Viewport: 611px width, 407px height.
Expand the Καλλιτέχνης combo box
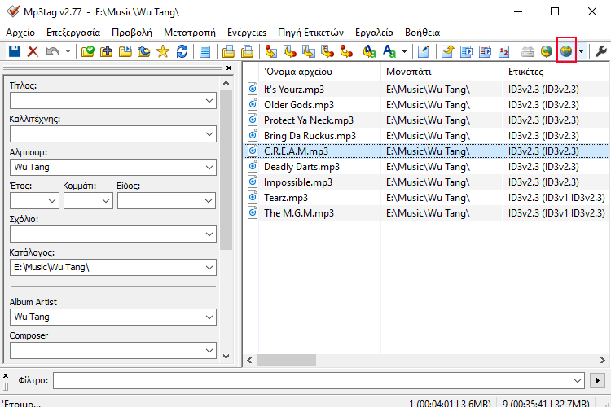tap(209, 134)
